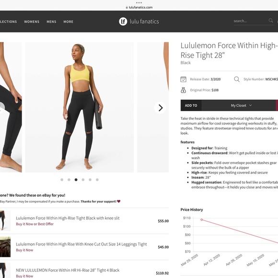278x278 pixels.
Task: Click the previous product image on left
Action: point(11,107)
